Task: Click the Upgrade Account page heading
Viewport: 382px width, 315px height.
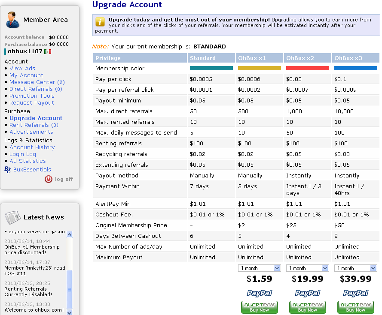Action: click(x=127, y=4)
